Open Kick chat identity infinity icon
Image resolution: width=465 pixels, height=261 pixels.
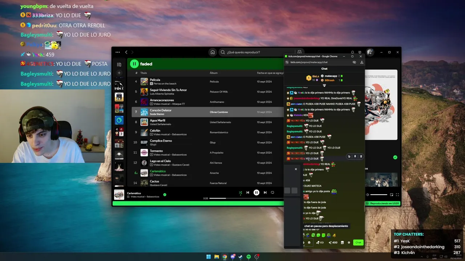[320, 243]
